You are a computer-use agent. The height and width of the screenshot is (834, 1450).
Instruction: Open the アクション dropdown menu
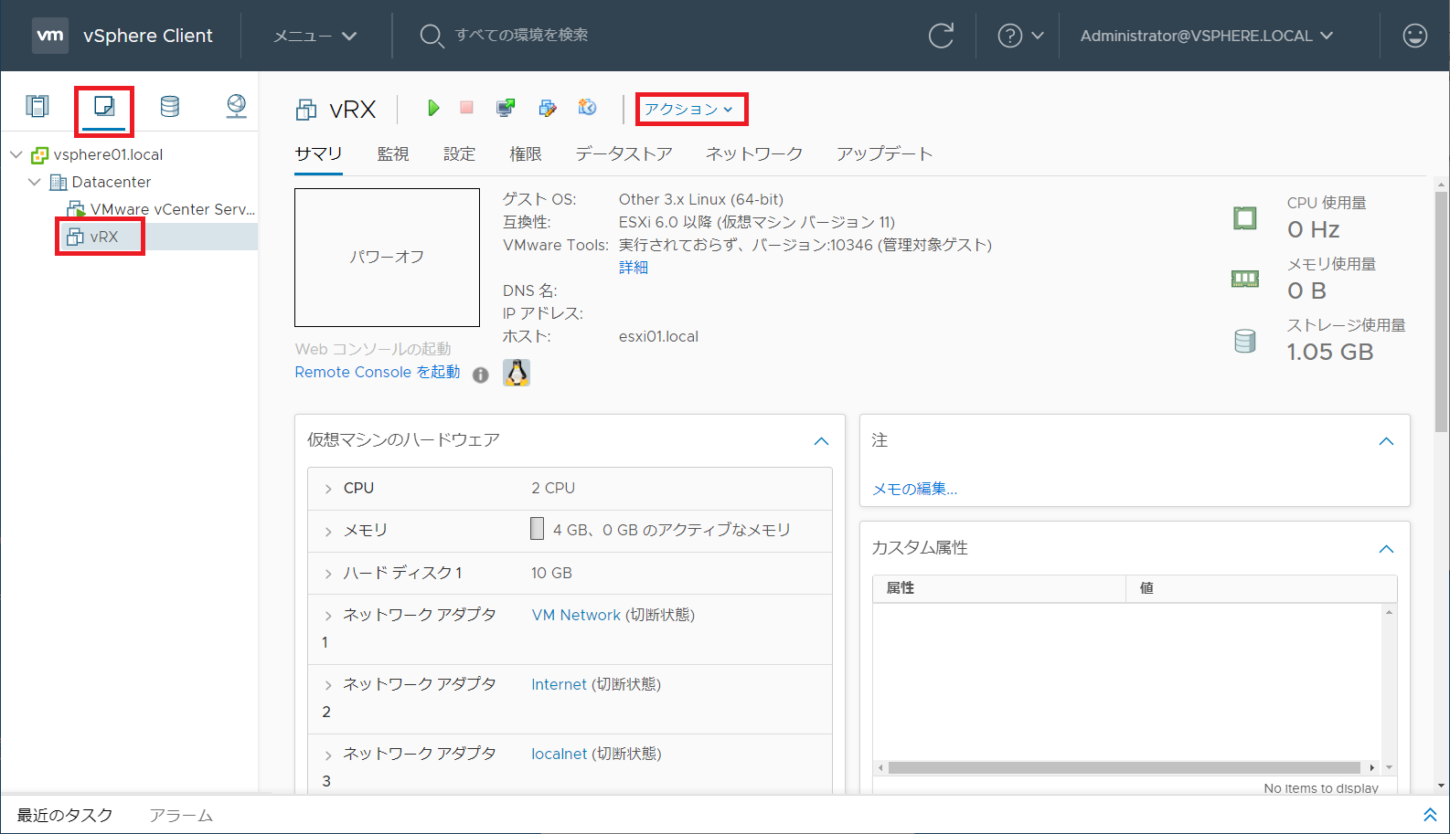click(x=689, y=109)
